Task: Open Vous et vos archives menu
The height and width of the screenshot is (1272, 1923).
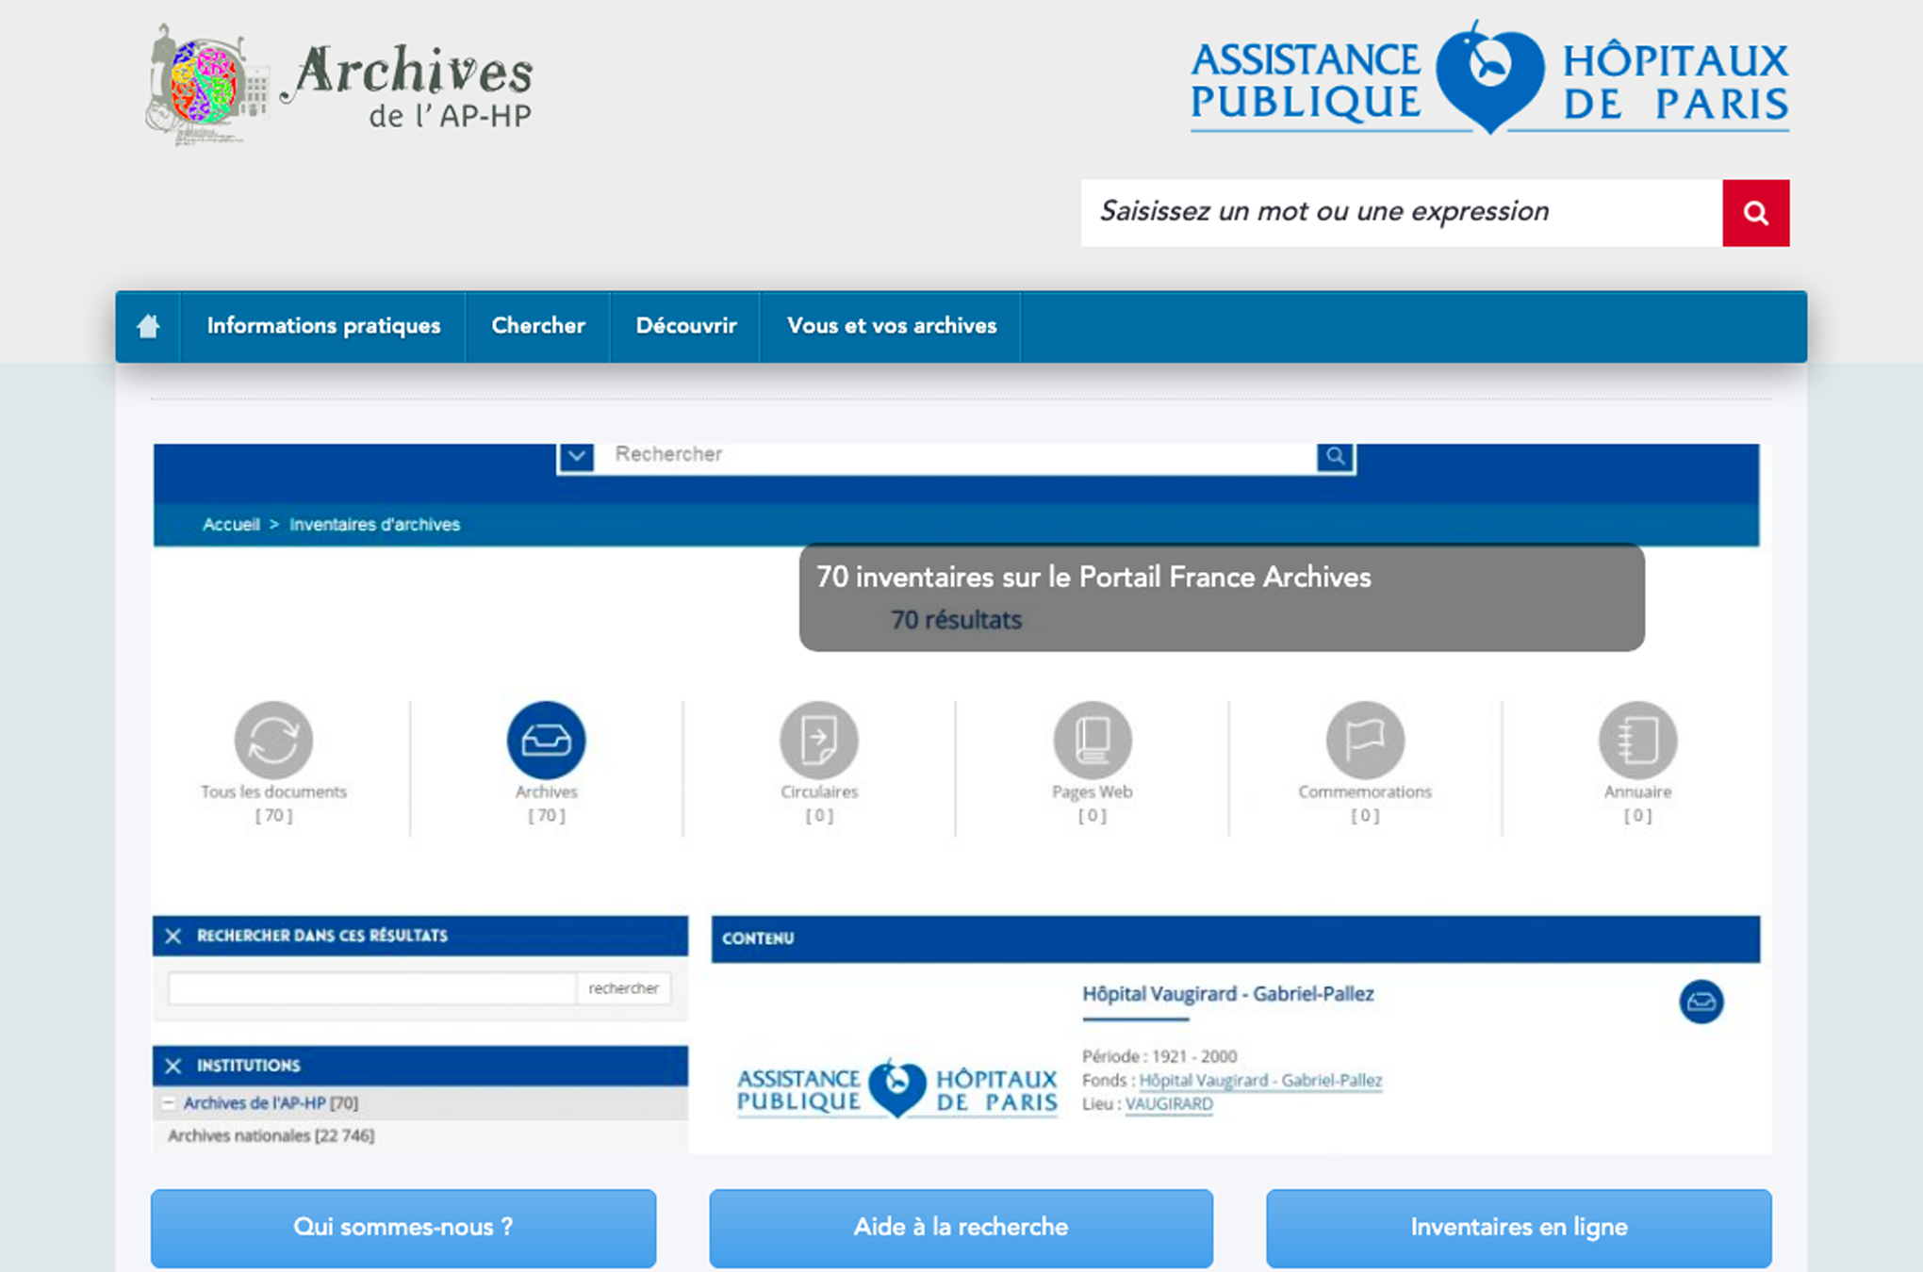Action: coord(892,326)
